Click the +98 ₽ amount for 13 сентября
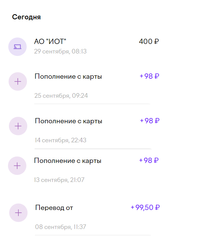 149,160
